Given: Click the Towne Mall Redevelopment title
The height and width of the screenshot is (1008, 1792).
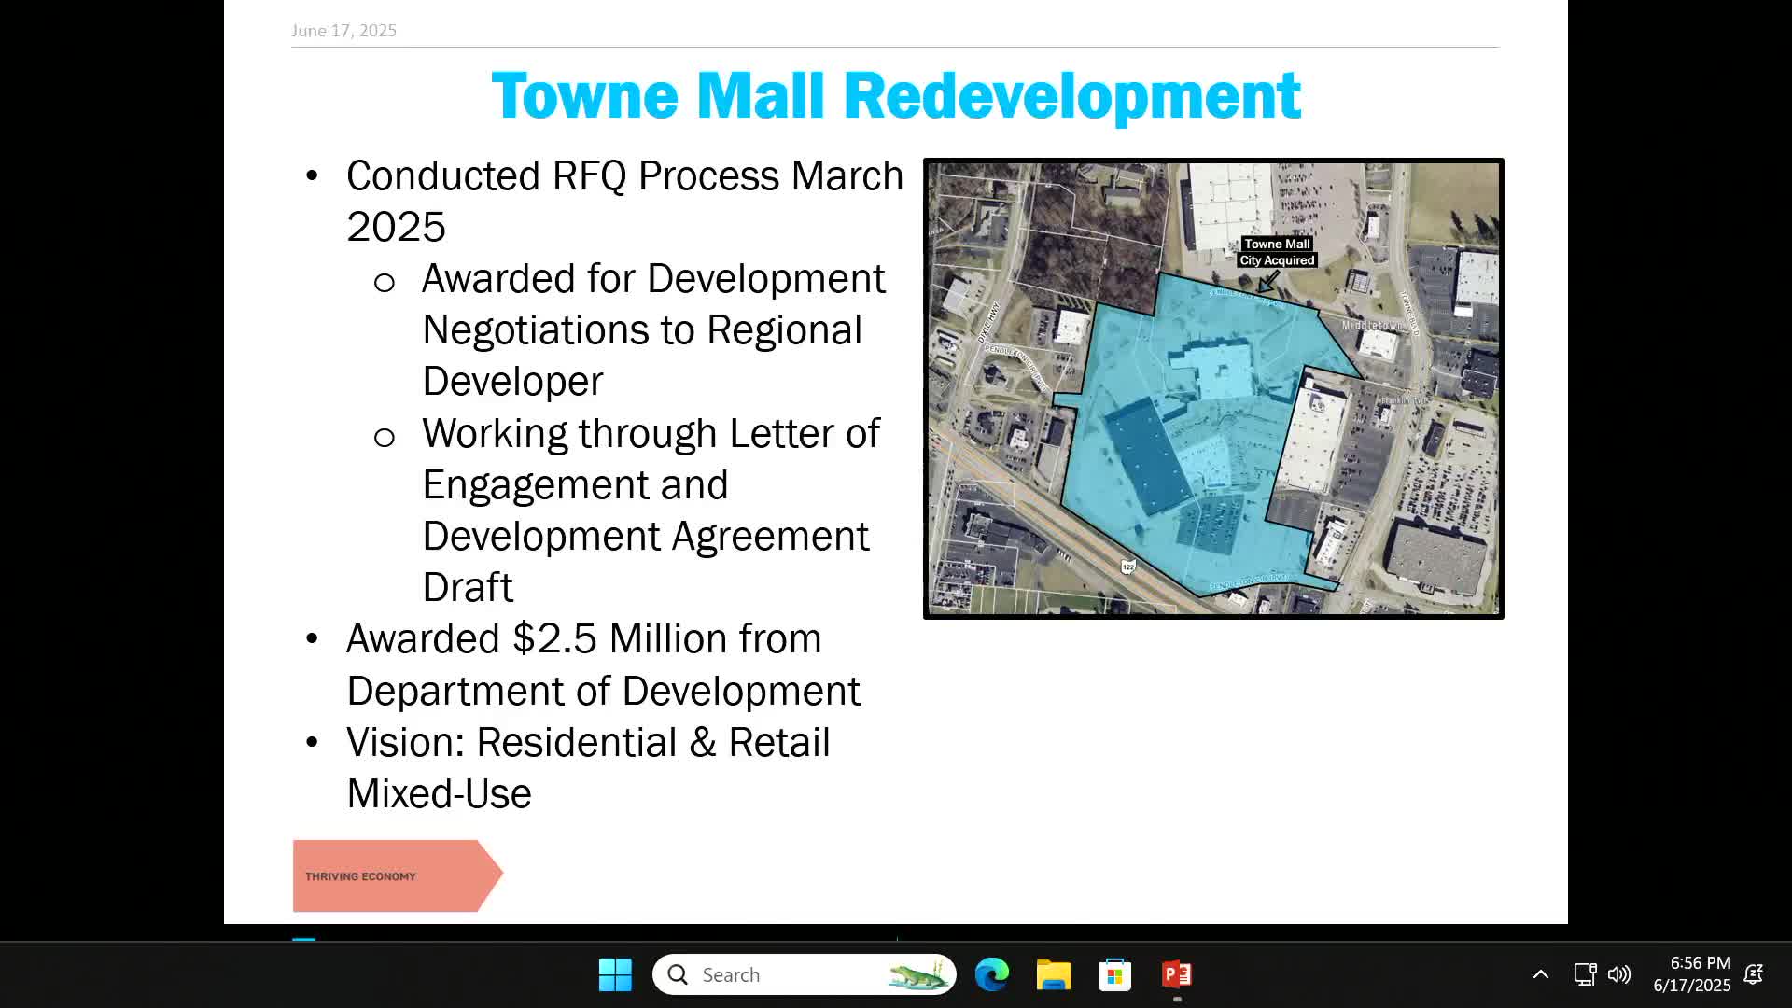Looking at the screenshot, I should [895, 95].
